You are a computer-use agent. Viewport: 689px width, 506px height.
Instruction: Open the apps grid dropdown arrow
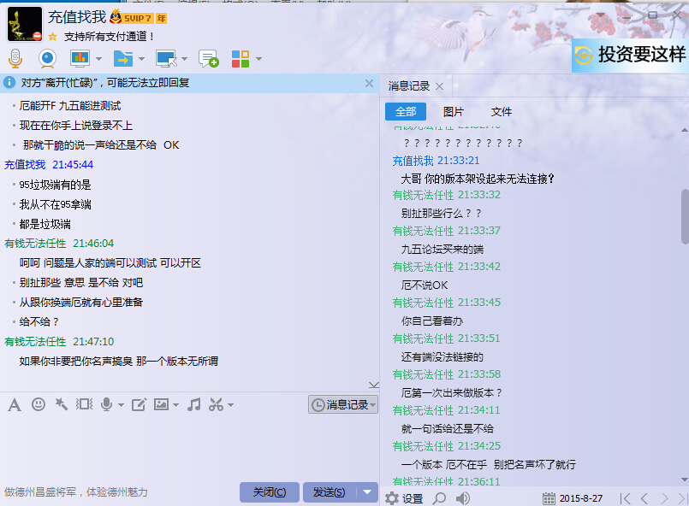pyautogui.click(x=258, y=59)
